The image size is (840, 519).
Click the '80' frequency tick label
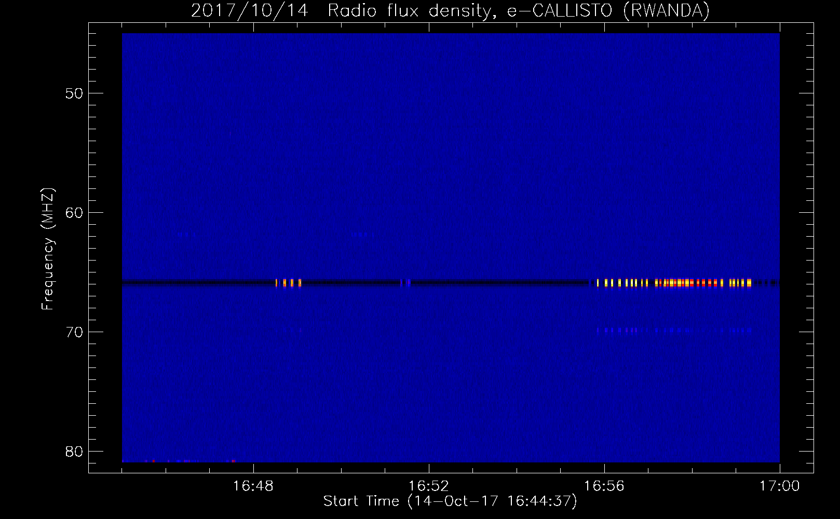pos(74,452)
